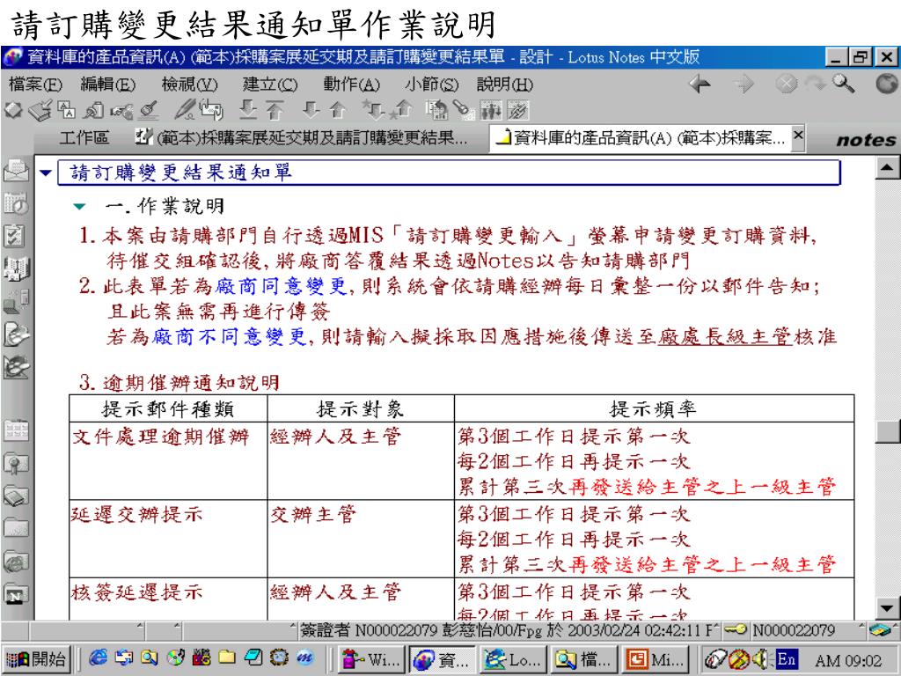Click the flashlight find toolbar icon
The image size is (901, 676).
(x=463, y=109)
